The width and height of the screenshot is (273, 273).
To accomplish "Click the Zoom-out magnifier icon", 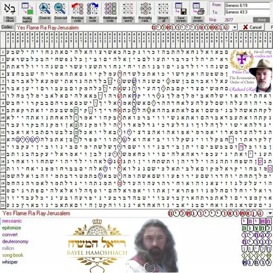I will point(60,9).
